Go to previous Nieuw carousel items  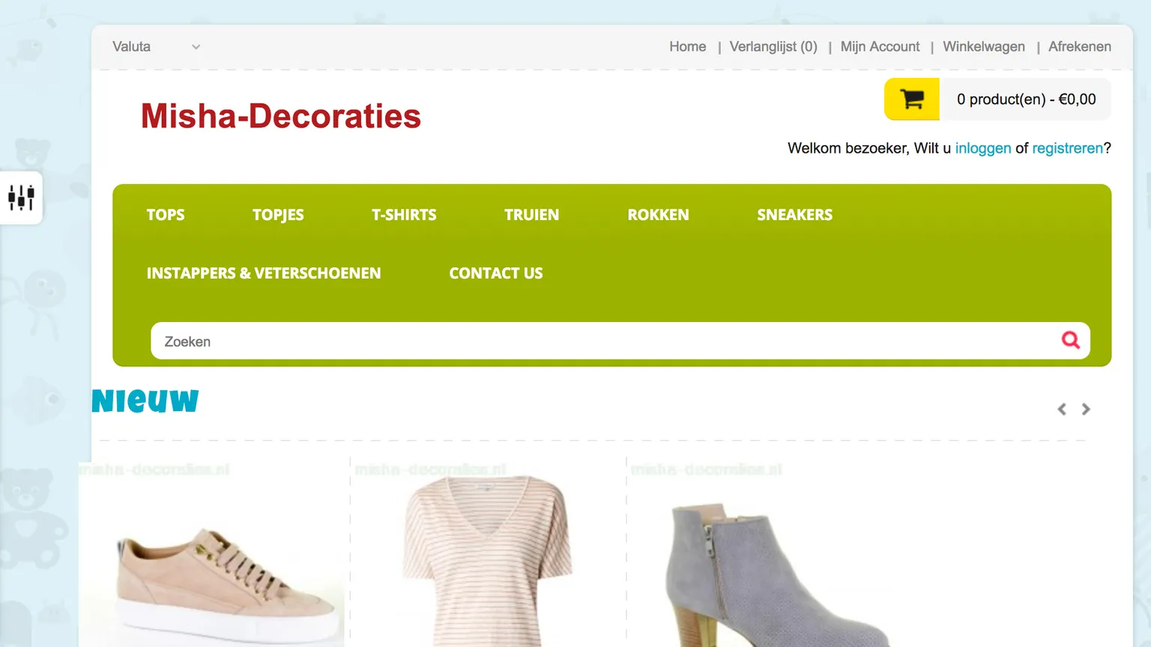[1061, 409]
